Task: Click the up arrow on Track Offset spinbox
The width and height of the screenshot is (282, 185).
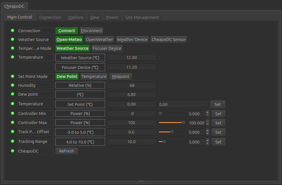Action: tap(208, 131)
